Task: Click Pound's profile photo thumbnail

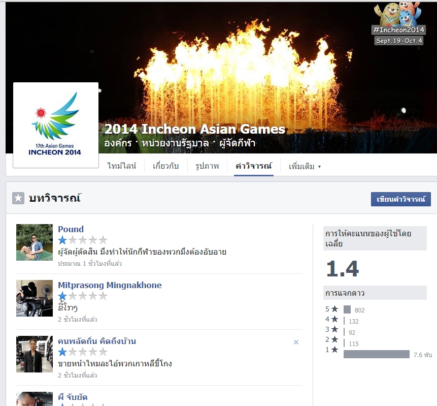Action: (35, 242)
